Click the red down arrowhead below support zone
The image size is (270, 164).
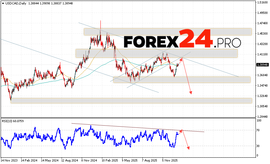click(191, 92)
